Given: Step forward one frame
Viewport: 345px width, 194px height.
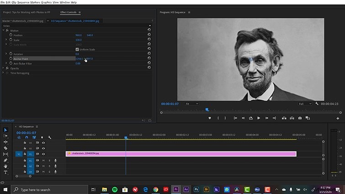Looking at the screenshot, I should [267, 118].
